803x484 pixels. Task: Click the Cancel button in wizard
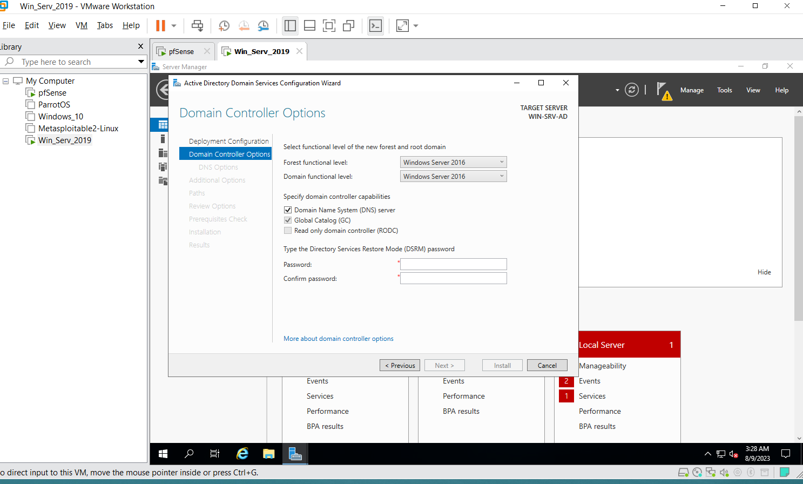[547, 366]
